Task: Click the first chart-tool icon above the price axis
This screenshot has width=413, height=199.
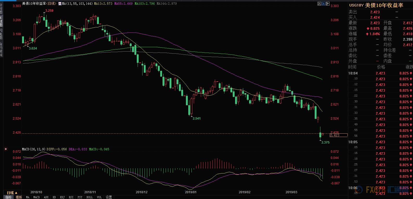Action: tap(319, 4)
